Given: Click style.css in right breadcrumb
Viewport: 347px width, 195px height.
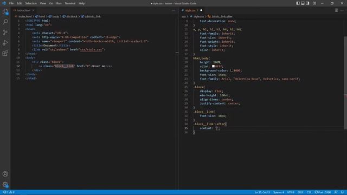Looking at the screenshot, I should [199, 16].
